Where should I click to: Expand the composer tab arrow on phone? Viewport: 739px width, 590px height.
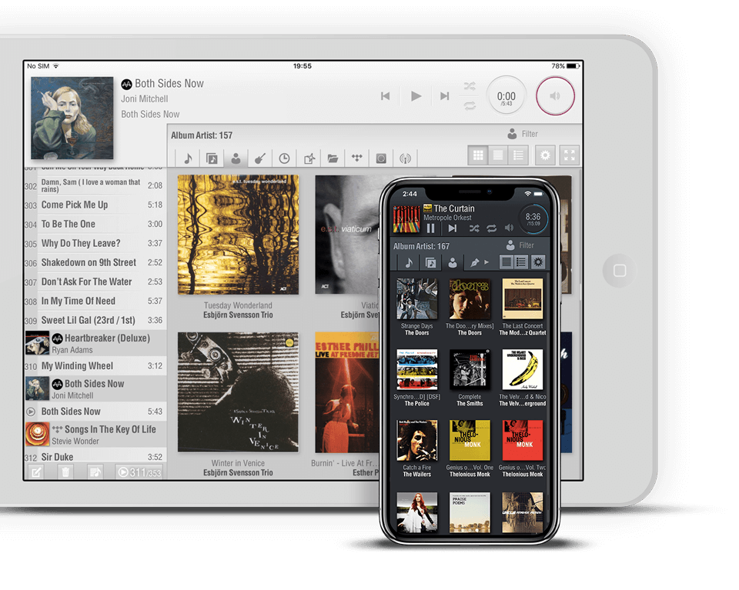coord(486,262)
